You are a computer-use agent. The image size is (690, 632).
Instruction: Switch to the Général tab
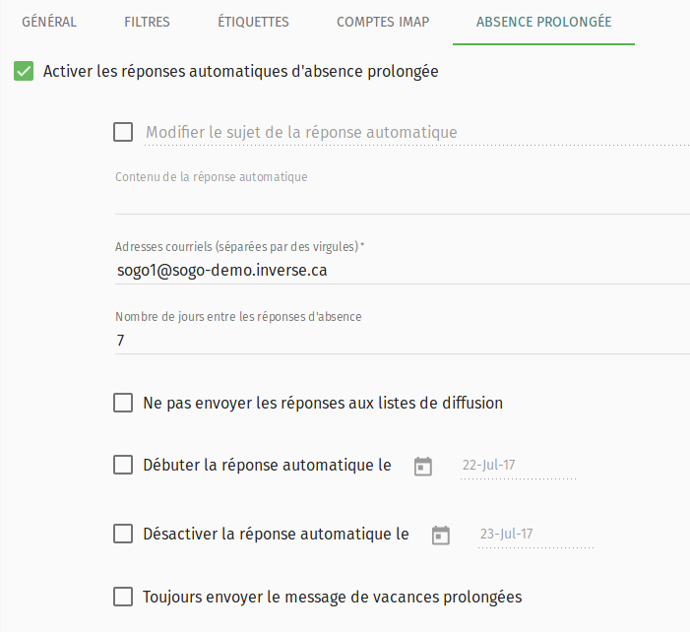[x=49, y=22]
